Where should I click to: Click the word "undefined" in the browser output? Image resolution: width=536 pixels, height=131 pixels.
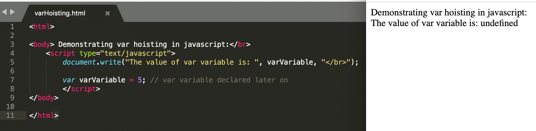click(499, 23)
